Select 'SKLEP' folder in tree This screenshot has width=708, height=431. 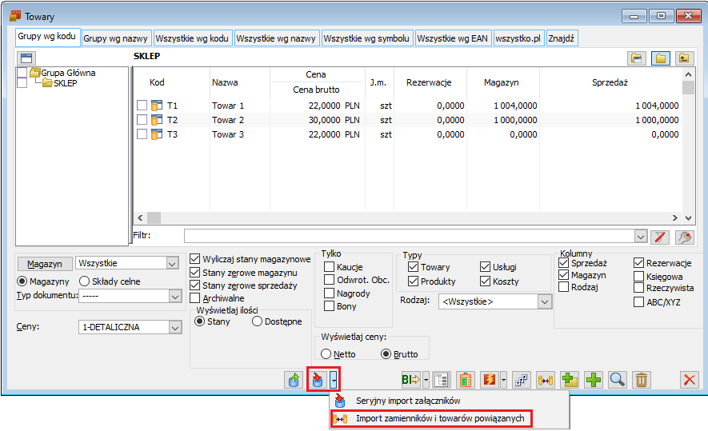click(x=66, y=83)
